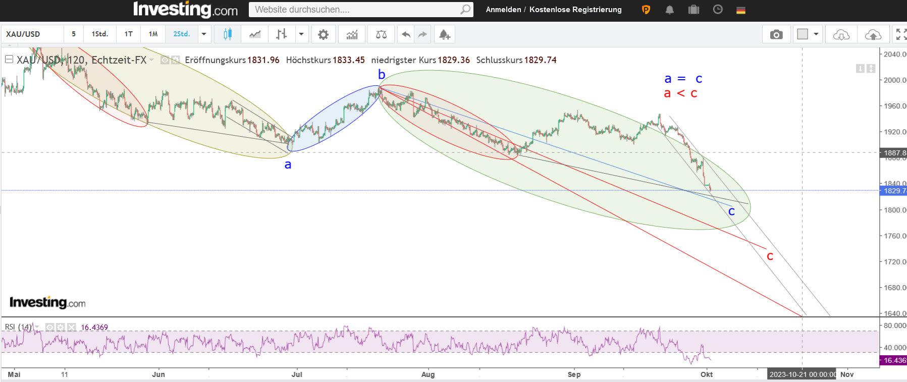The width and height of the screenshot is (907, 382).
Task: Click the Eröffnungskurs value 1831.96
Action: [x=263, y=60]
